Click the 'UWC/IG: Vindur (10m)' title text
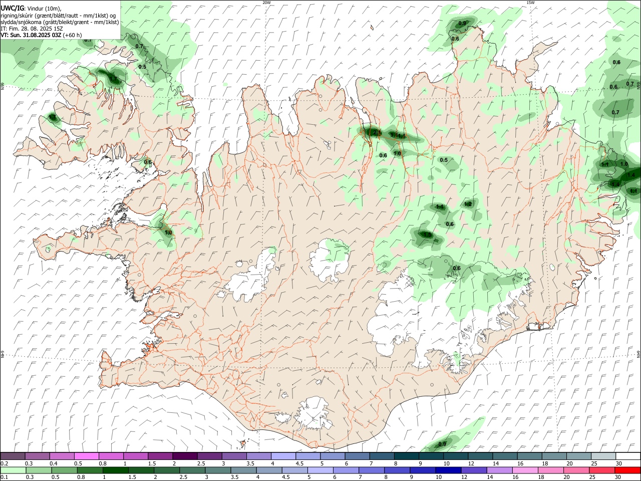The height and width of the screenshot is (481, 641). click(x=31, y=8)
